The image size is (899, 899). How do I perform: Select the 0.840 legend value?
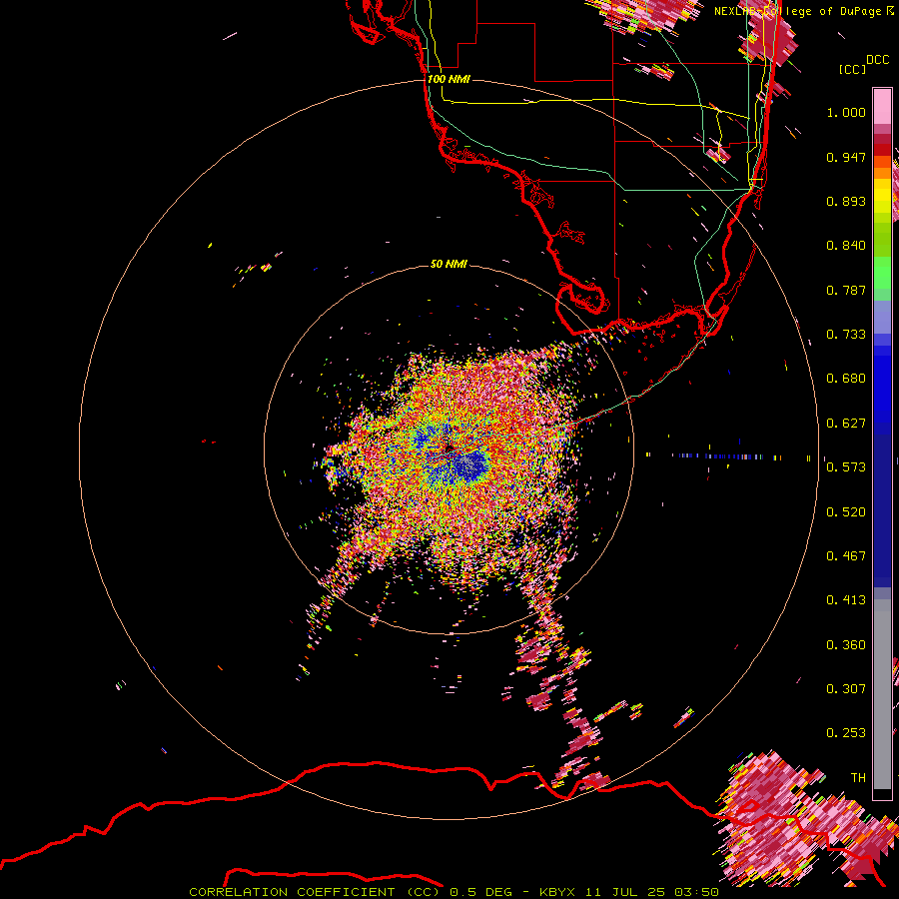pyautogui.click(x=846, y=246)
